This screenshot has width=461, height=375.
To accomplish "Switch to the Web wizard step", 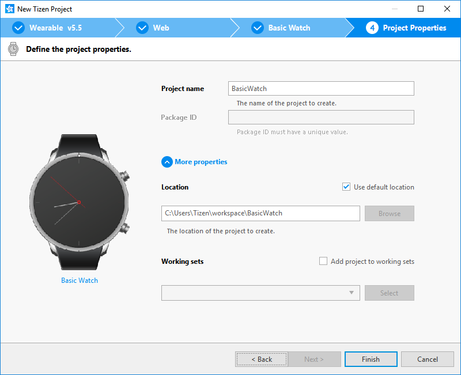I will coord(161,28).
